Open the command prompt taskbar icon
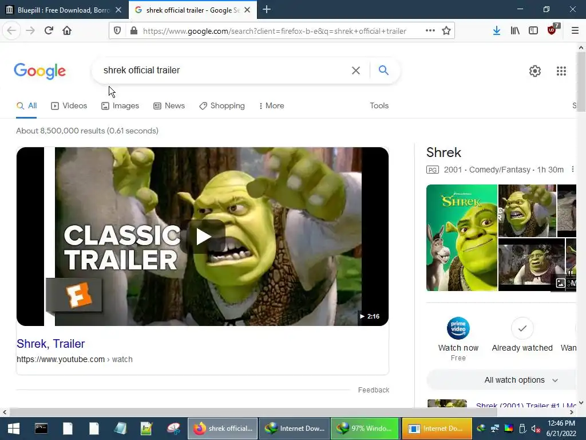Image resolution: width=586 pixels, height=440 pixels. (x=41, y=429)
